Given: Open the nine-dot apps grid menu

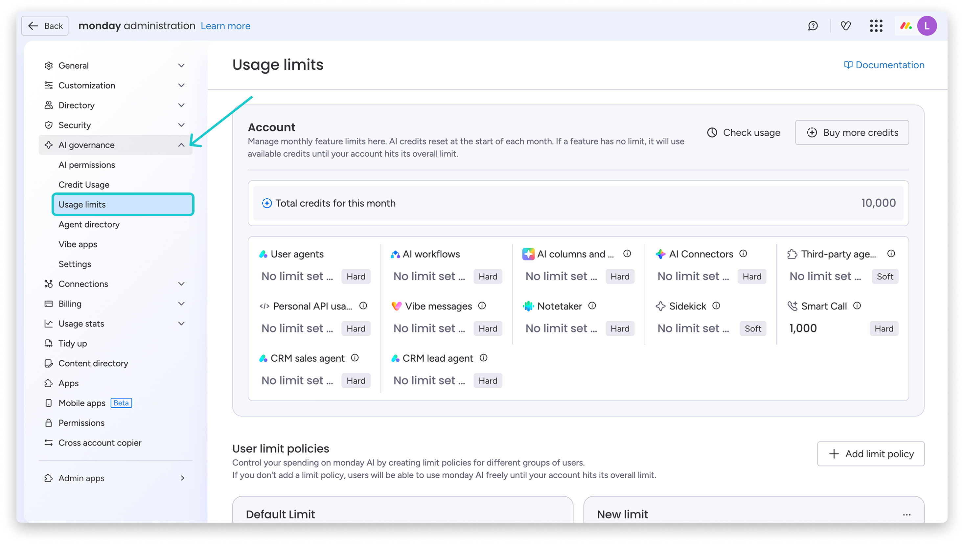Looking at the screenshot, I should tap(876, 26).
